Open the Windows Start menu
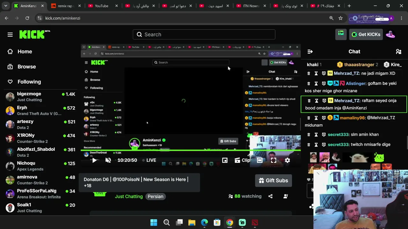The width and height of the screenshot is (408, 229). 154,223
